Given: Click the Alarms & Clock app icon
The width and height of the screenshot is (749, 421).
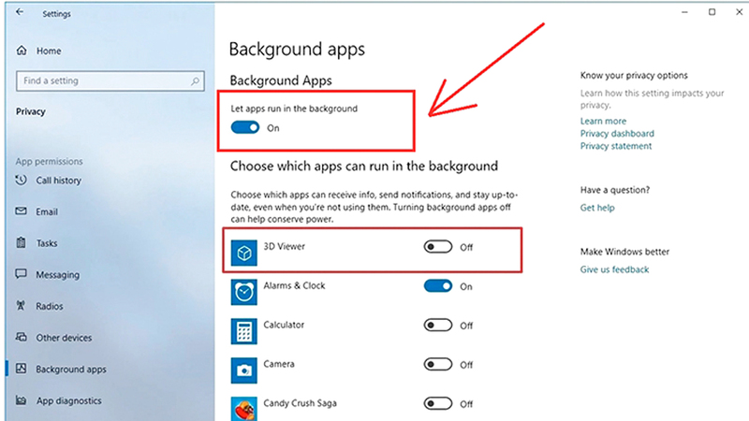Looking at the screenshot, I should click(242, 291).
